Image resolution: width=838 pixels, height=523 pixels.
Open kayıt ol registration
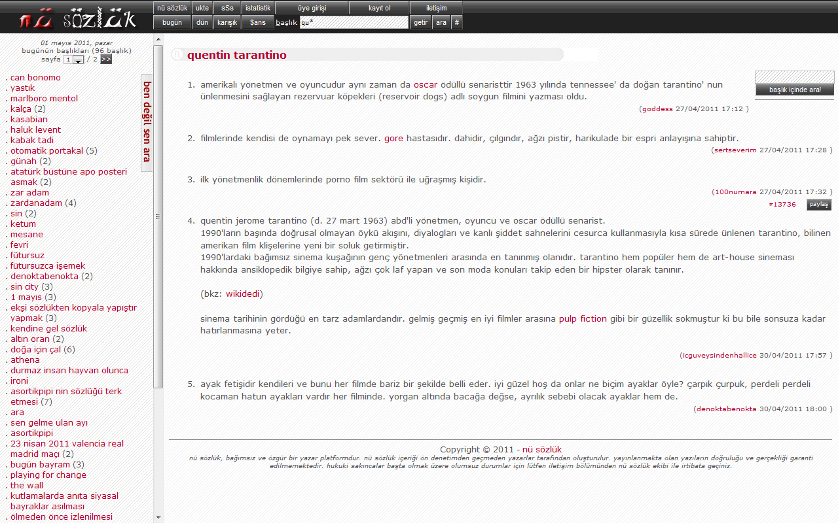point(379,8)
